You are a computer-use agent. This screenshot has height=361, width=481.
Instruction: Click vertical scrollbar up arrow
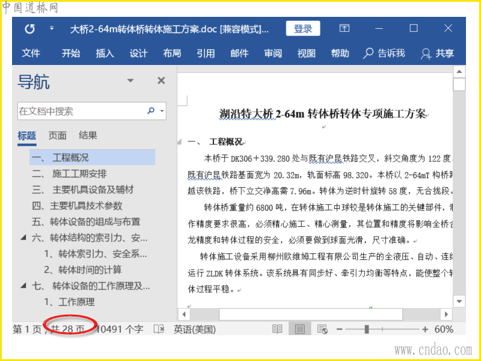point(459,72)
